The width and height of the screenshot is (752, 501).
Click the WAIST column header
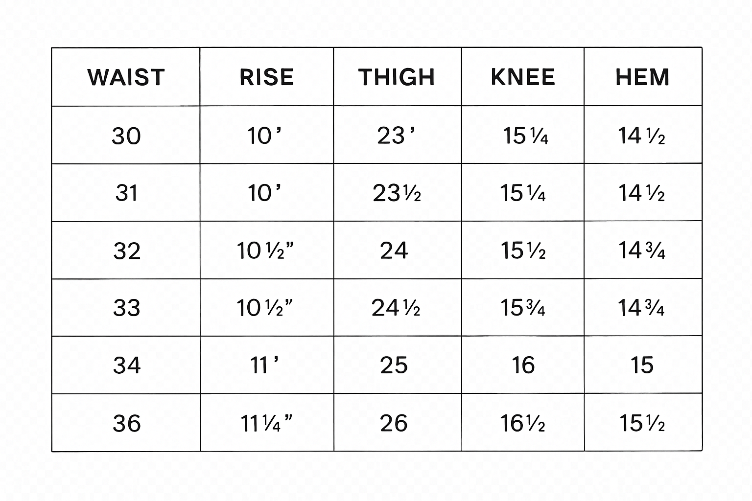(126, 77)
